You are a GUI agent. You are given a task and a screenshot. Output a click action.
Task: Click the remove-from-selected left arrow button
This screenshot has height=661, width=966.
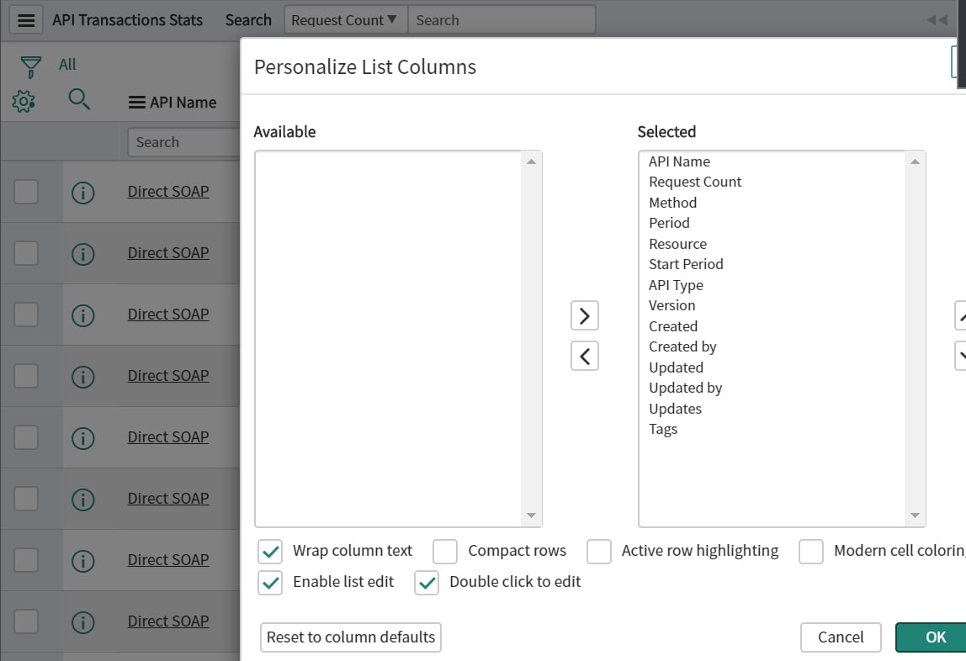[584, 356]
